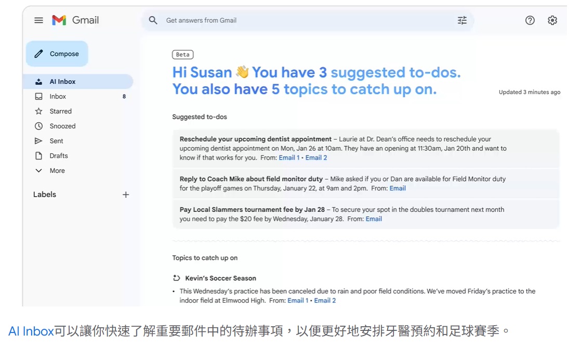Screen dimensions: 580x347
Task: Open Settings gear icon
Action: pos(552,20)
